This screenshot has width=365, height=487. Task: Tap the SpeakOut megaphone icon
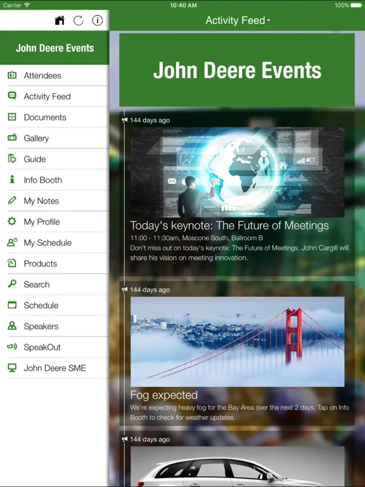pos(12,347)
